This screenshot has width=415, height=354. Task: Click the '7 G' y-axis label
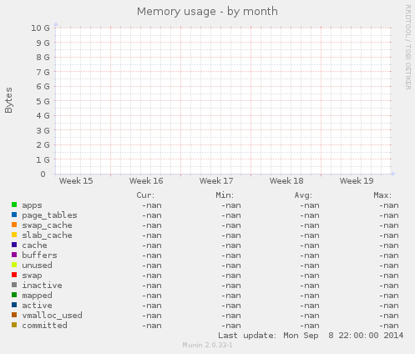[x=43, y=72]
